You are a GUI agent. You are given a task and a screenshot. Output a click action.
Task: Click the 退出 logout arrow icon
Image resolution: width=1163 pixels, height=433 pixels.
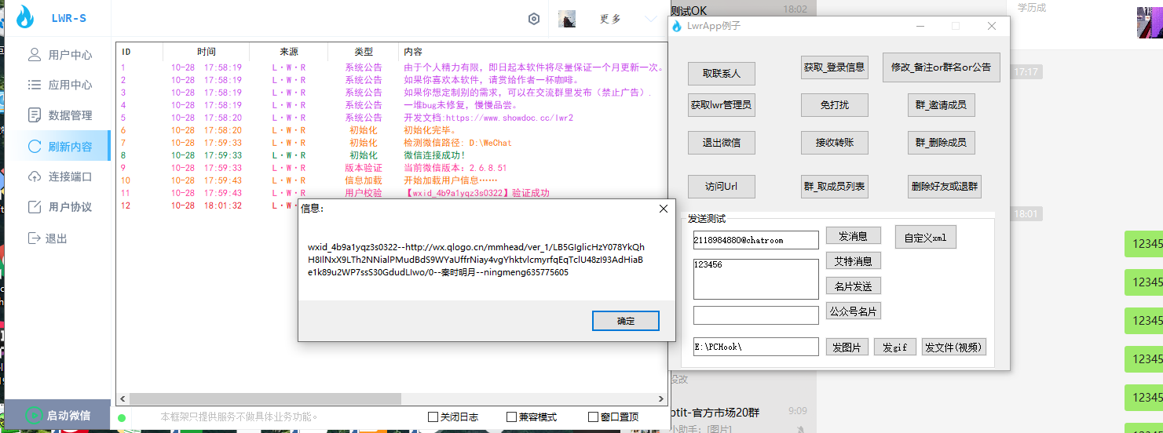click(35, 238)
